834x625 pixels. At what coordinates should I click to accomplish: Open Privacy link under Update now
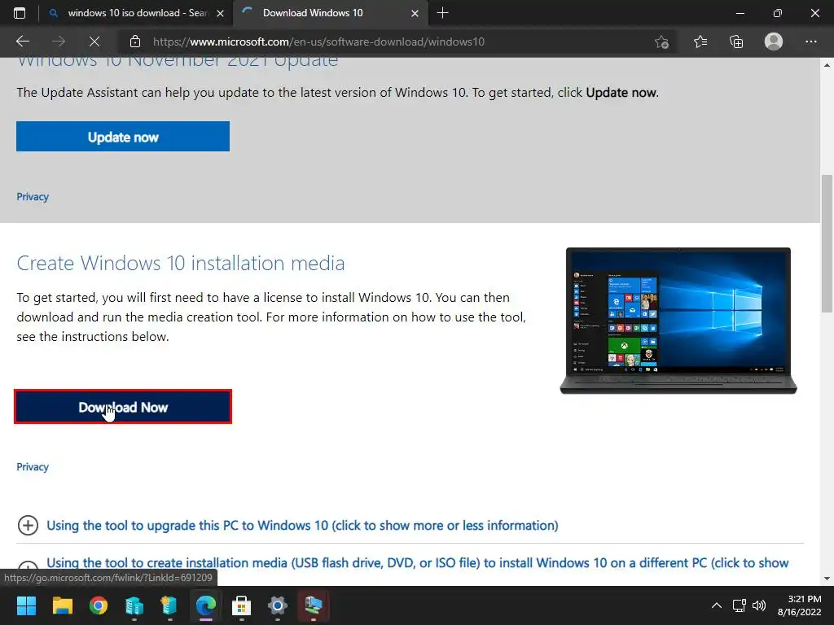tap(33, 197)
